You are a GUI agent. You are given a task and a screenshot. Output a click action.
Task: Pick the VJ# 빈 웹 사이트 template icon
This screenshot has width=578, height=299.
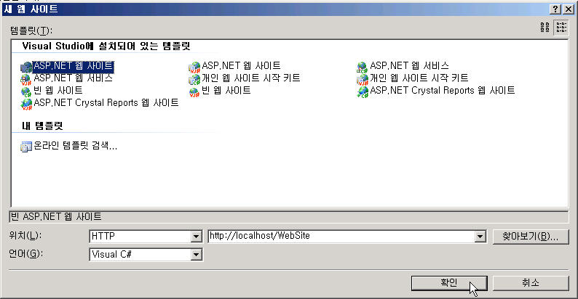[x=194, y=91]
